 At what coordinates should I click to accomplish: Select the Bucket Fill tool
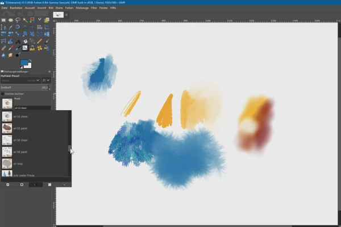(x=25, y=41)
